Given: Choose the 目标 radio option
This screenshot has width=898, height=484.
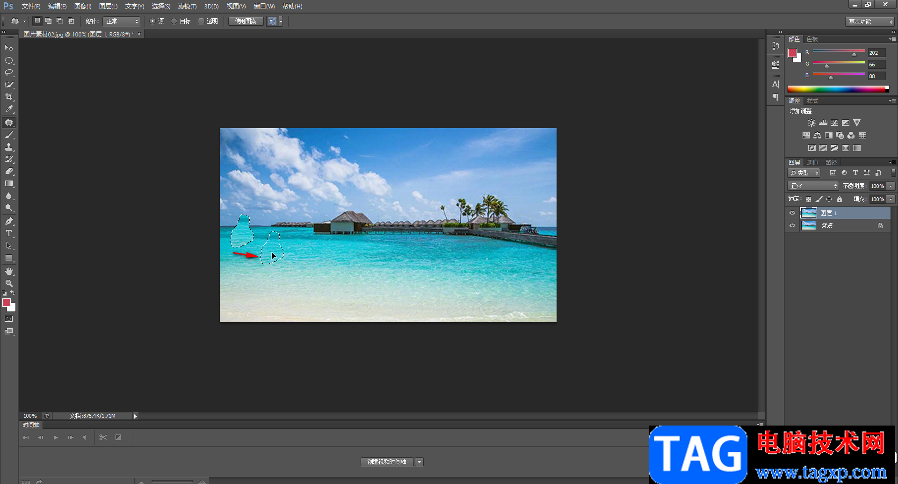Looking at the screenshot, I should pyautogui.click(x=174, y=21).
